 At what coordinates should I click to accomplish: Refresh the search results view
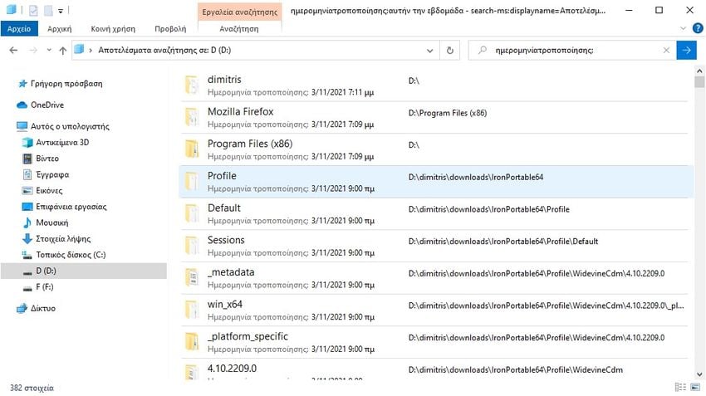click(450, 50)
